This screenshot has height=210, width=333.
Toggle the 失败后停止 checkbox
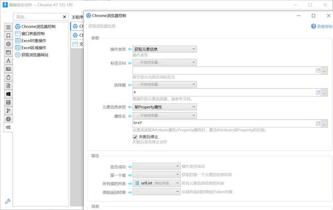(135, 137)
